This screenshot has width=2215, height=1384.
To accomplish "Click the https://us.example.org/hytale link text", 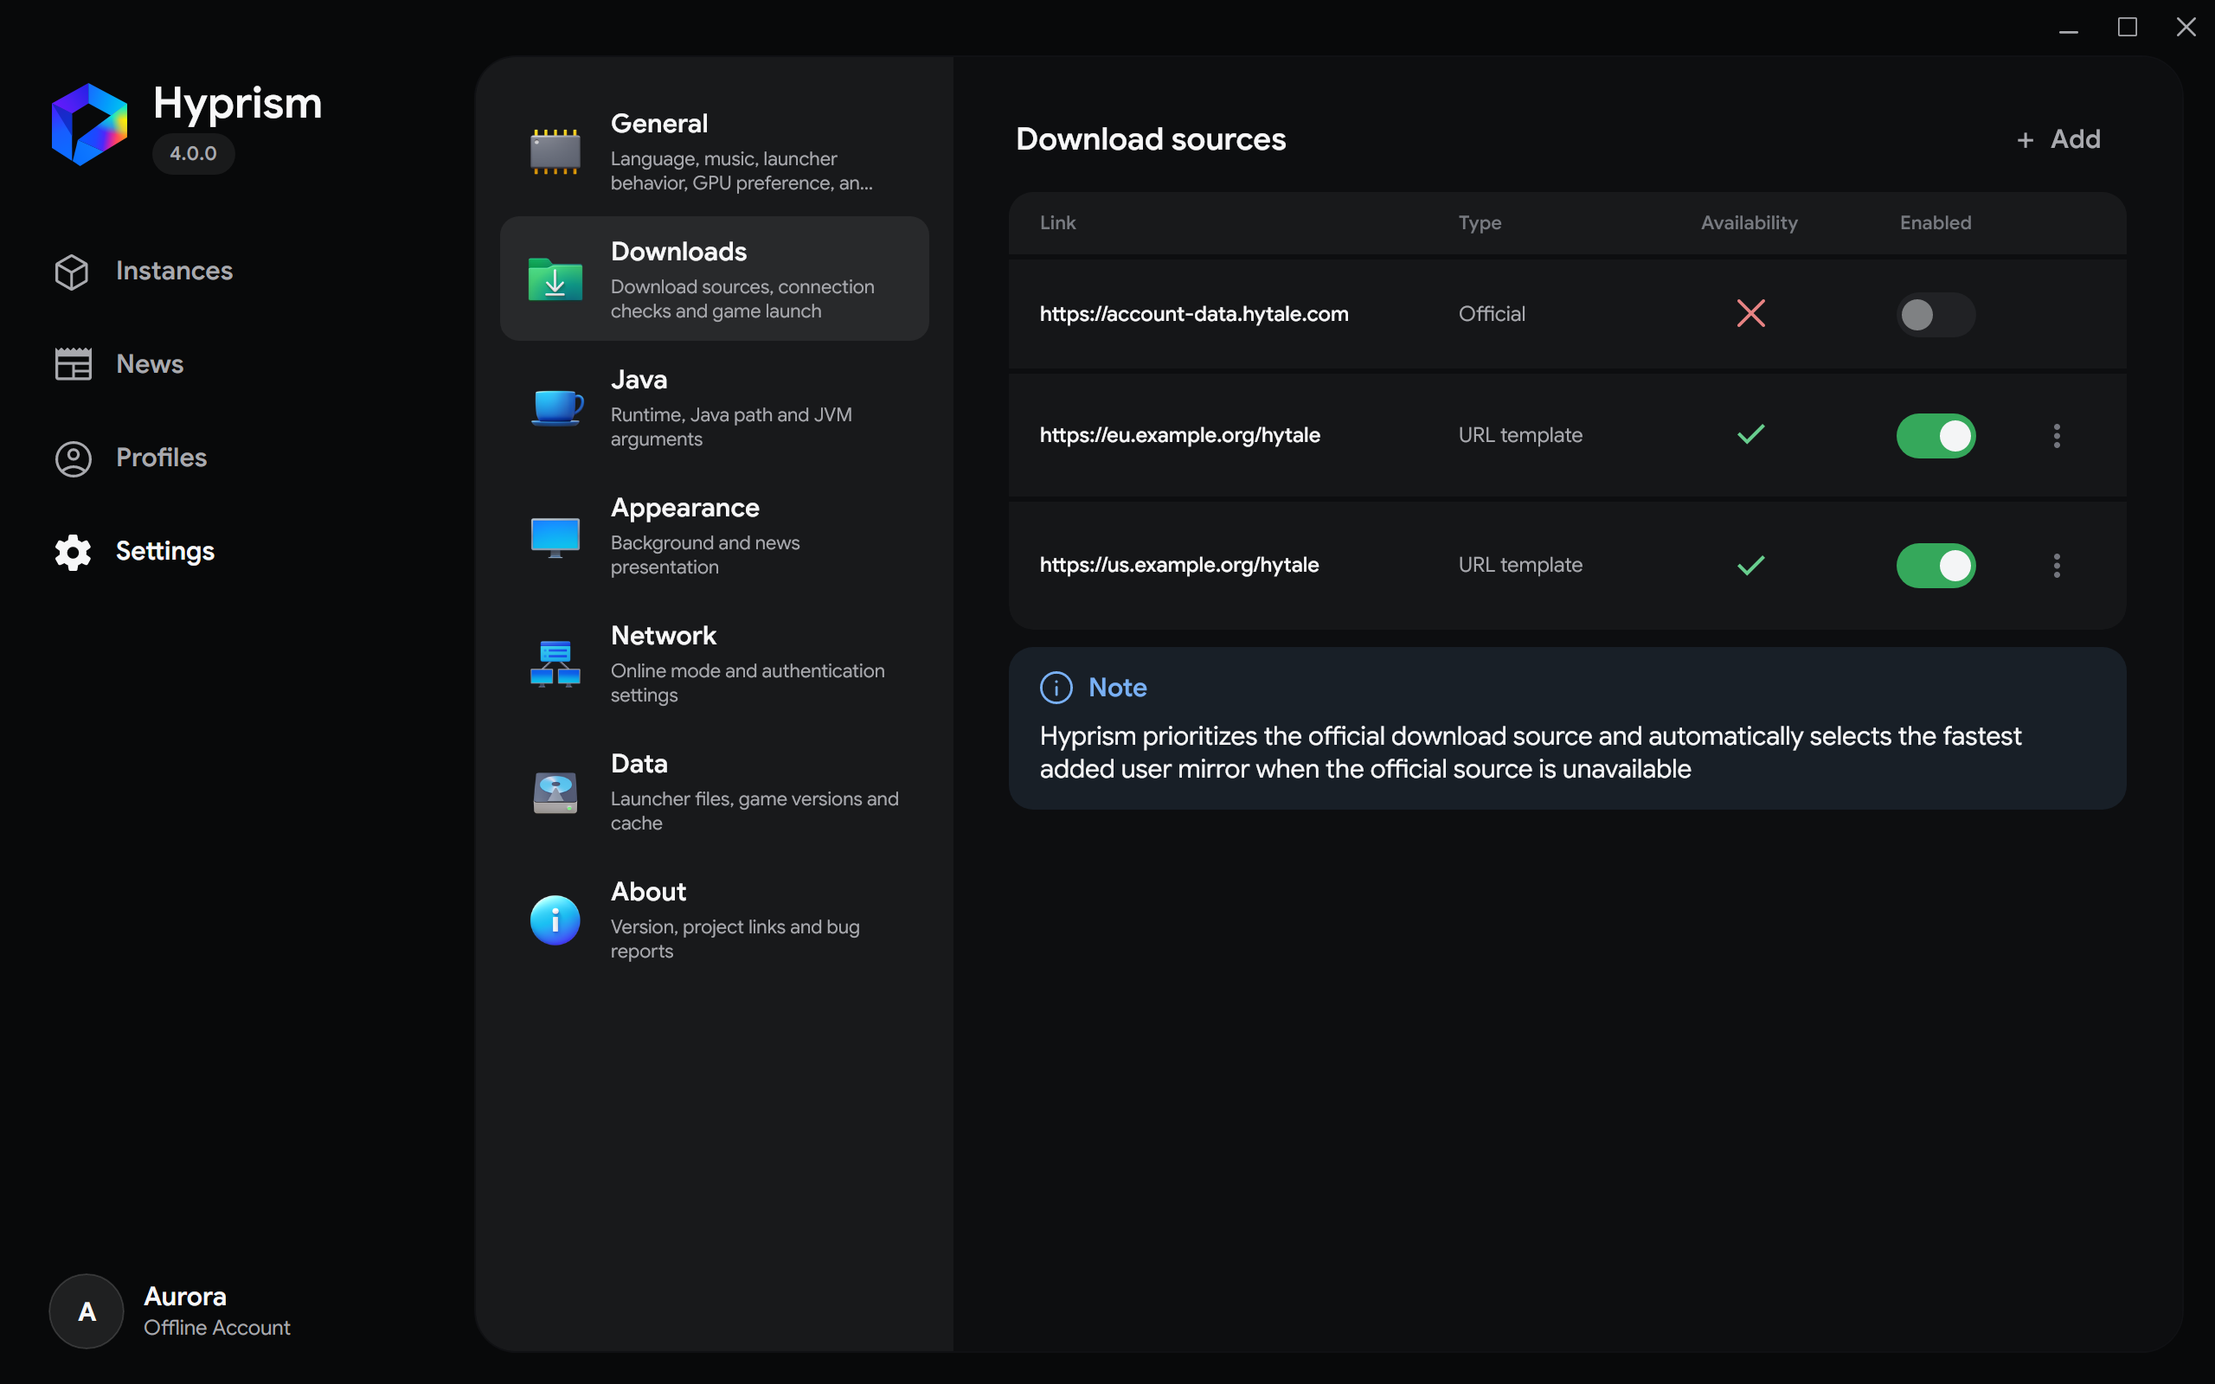I will coord(1179,565).
